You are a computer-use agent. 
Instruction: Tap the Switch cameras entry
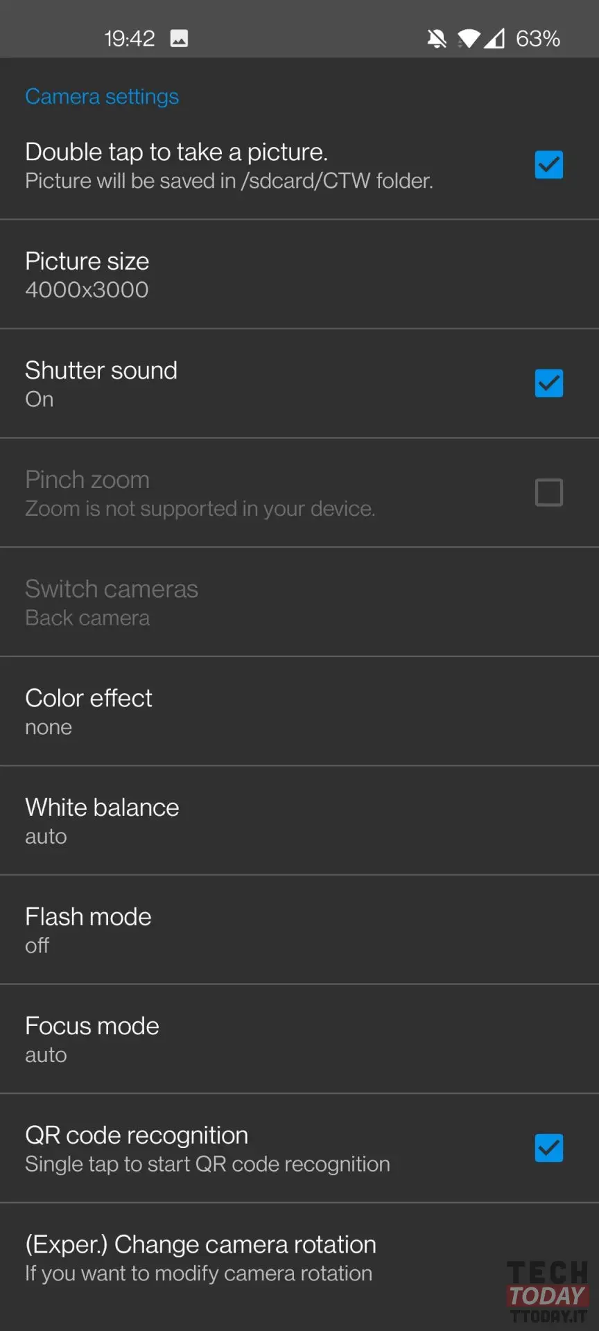point(299,602)
